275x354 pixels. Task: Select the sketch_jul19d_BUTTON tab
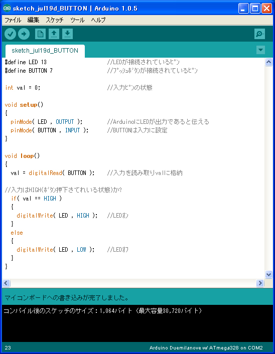(x=45, y=51)
